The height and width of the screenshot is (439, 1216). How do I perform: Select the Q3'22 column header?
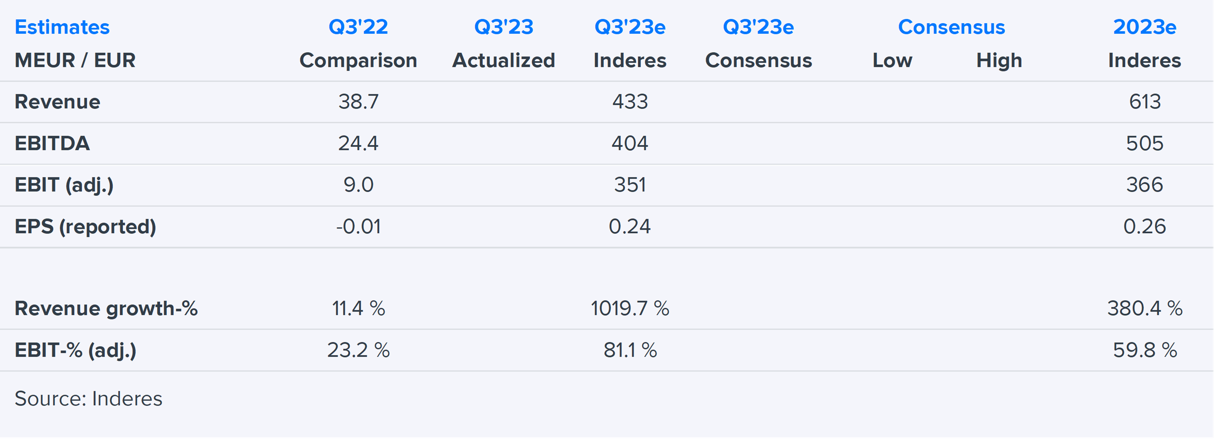coord(358,27)
